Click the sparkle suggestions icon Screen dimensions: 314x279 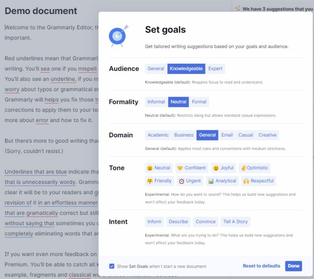238,8
